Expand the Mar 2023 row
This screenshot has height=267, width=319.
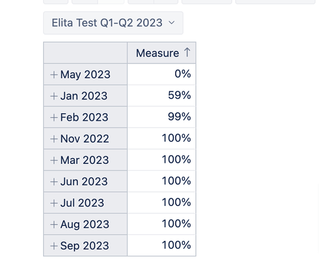[x=54, y=160]
